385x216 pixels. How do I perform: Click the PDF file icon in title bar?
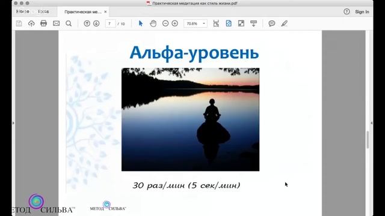[149, 3]
